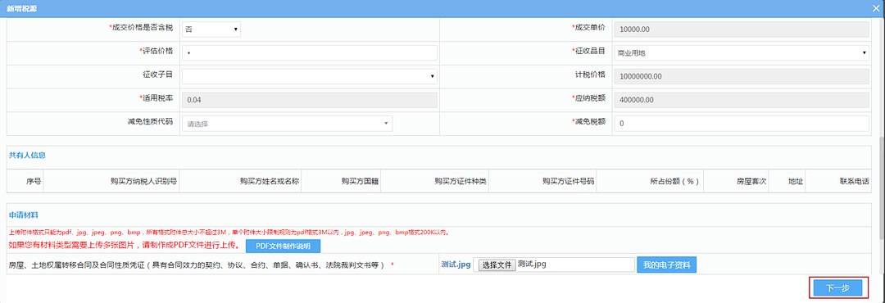
Task: Click the 所占份额（%） column header
Action: [674, 182]
